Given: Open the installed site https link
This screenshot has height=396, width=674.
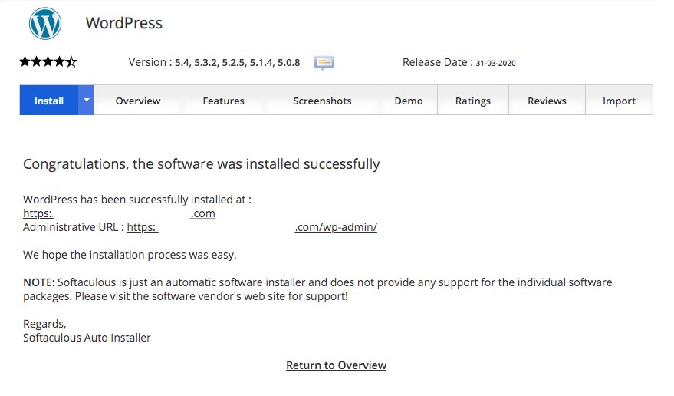Looking at the screenshot, I should (119, 213).
